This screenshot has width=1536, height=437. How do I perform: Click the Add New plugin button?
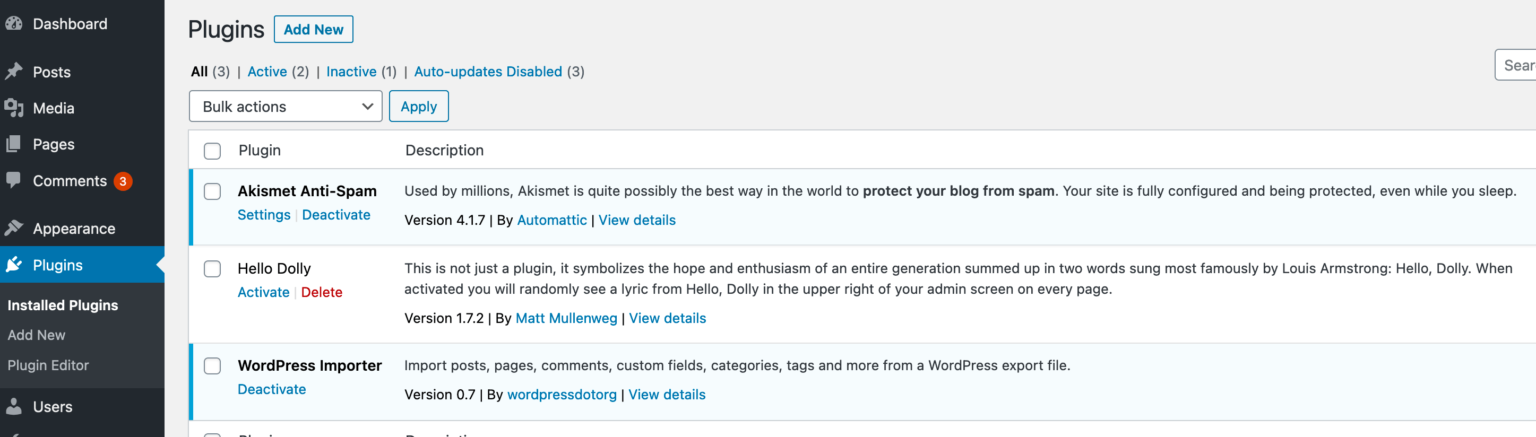tap(313, 29)
